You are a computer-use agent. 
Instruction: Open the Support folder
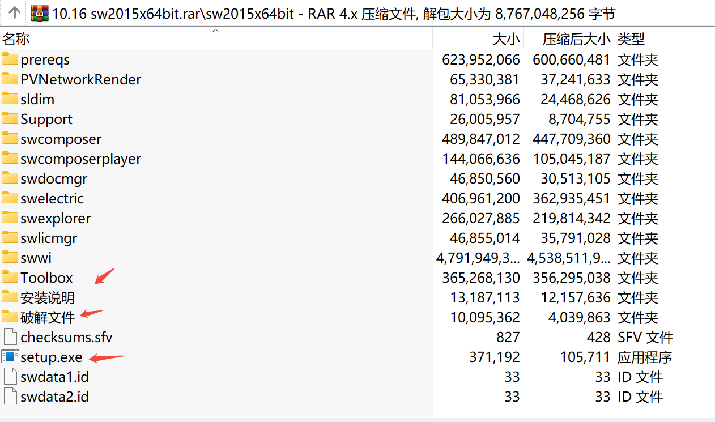[x=46, y=119]
